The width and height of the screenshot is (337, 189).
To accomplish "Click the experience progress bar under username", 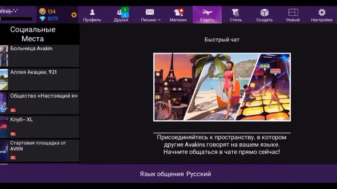I will pyautogui.click(x=16, y=19).
